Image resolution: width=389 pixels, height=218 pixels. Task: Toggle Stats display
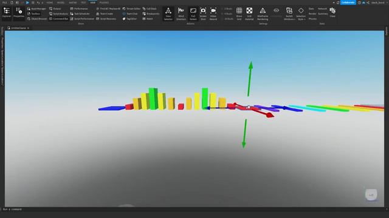[x=311, y=8]
